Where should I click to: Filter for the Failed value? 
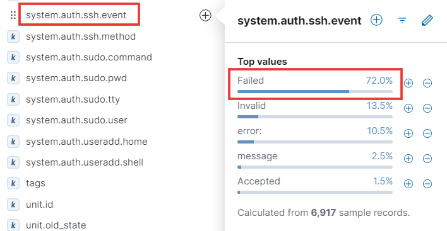408,83
